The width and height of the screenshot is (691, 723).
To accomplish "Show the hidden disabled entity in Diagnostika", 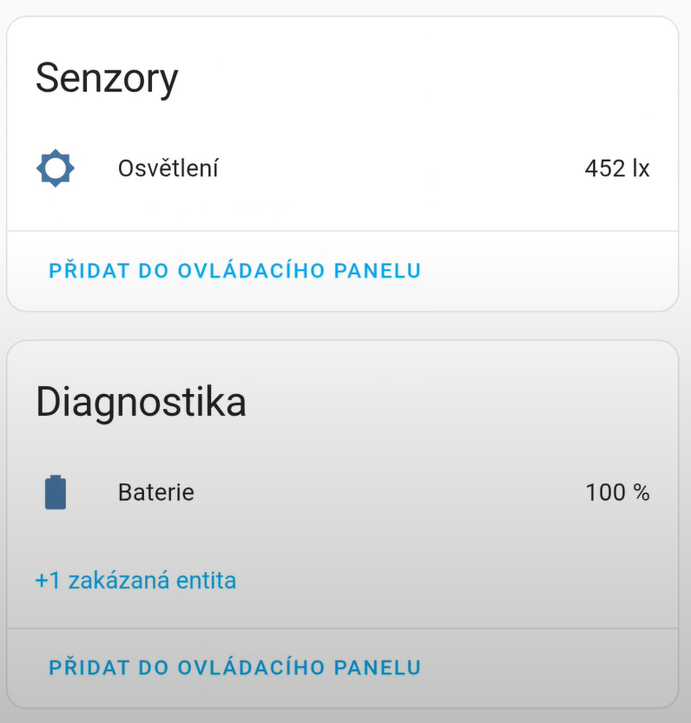I will pos(135,580).
